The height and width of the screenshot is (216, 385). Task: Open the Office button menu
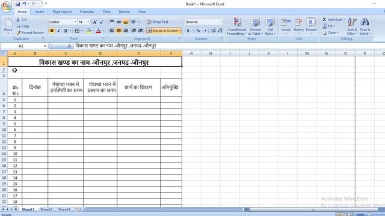[x=7, y=7]
